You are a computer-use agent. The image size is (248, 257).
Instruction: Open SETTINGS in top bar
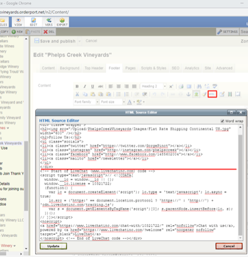pos(228,32)
